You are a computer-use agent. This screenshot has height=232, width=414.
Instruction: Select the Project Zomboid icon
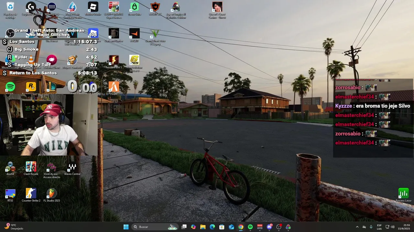(72, 62)
